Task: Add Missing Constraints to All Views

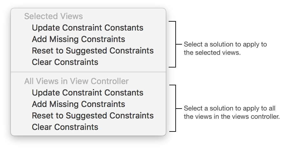Action: (78, 104)
